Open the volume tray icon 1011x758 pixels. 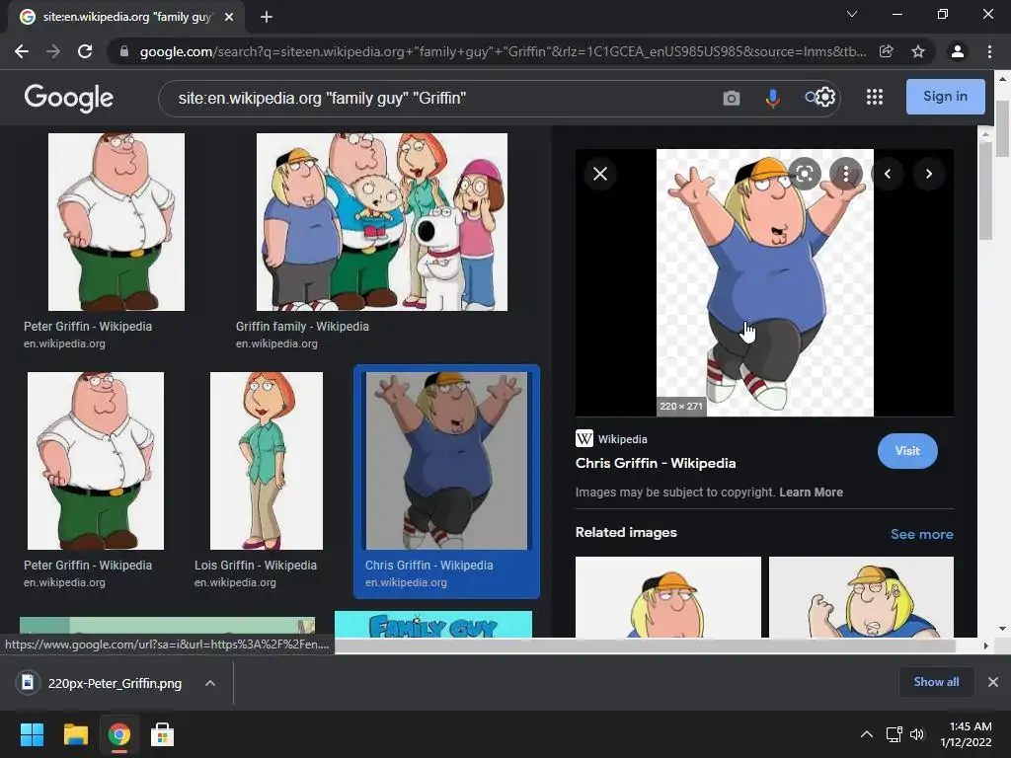click(x=917, y=734)
